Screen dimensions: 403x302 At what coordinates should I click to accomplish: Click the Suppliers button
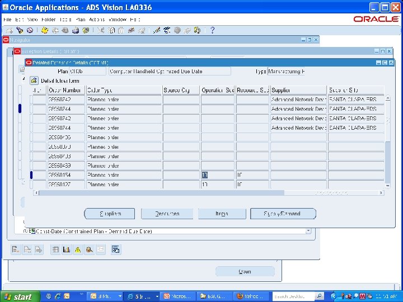pos(110,214)
